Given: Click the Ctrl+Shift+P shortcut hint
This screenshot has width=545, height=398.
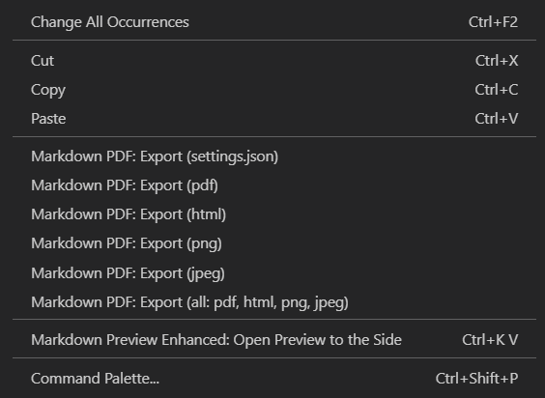Looking at the screenshot, I should pos(477,378).
